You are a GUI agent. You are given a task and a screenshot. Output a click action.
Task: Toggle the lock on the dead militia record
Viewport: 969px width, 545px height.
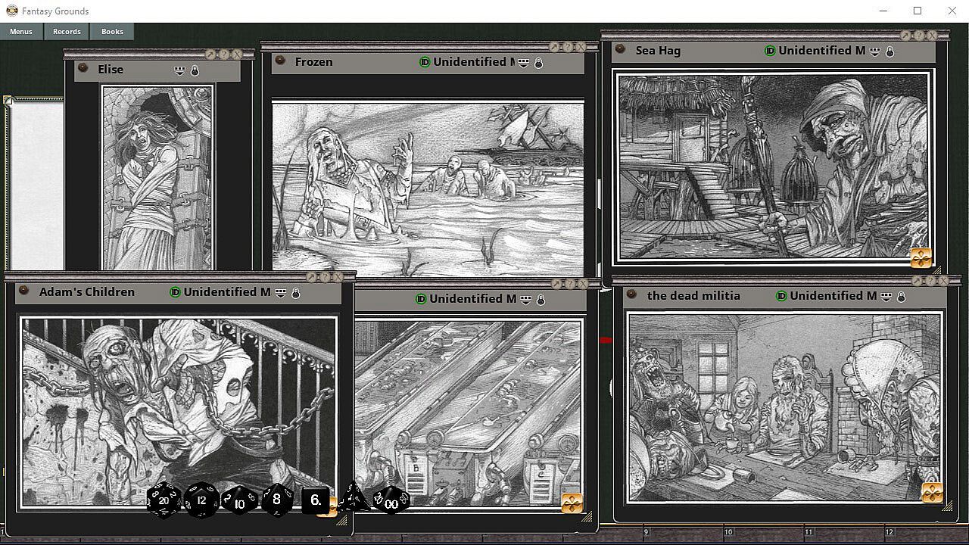[902, 297]
